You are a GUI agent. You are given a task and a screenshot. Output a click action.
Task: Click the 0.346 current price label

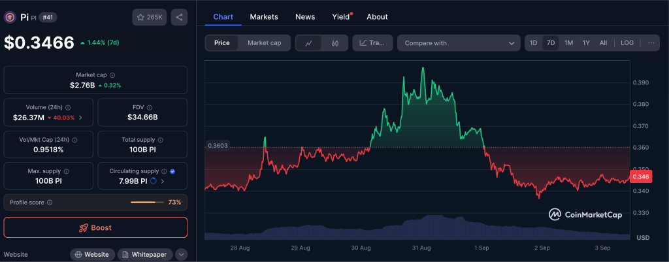[x=641, y=176]
